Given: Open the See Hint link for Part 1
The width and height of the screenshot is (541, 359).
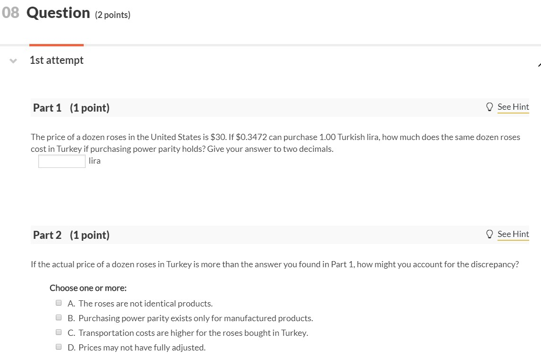Looking at the screenshot, I should coord(513,107).
